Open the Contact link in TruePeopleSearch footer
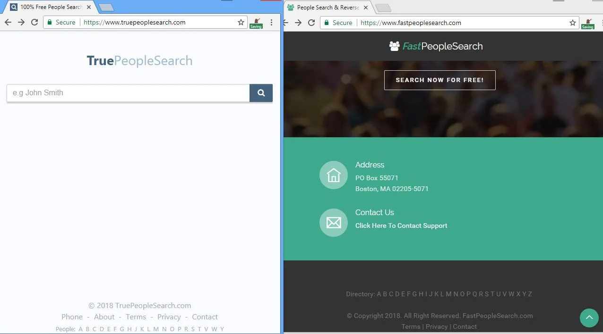The height and width of the screenshot is (334, 603). [x=205, y=317]
